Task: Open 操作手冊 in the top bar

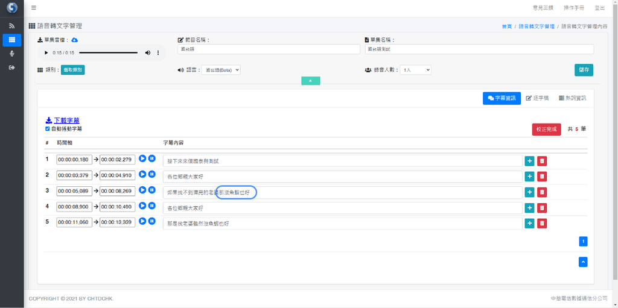Action: click(x=574, y=8)
